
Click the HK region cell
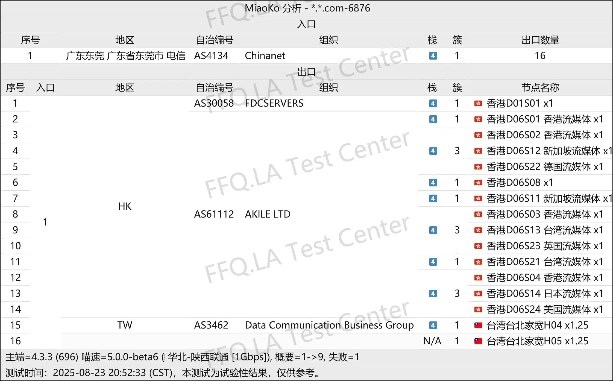125,206
